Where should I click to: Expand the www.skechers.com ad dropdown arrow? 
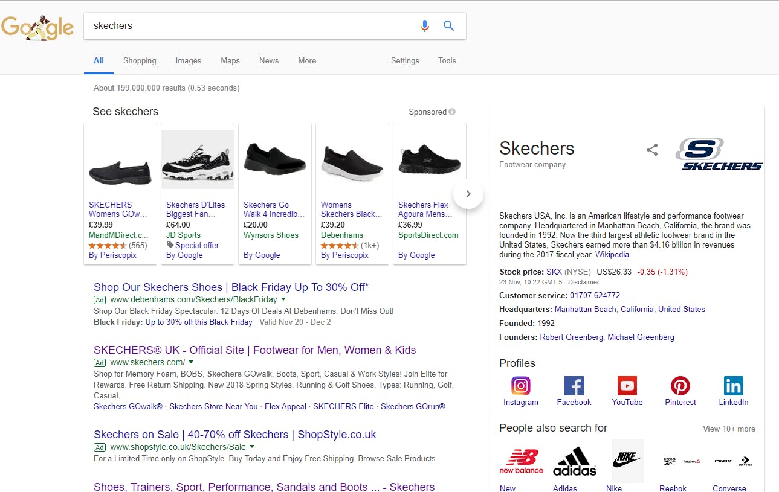tap(191, 362)
